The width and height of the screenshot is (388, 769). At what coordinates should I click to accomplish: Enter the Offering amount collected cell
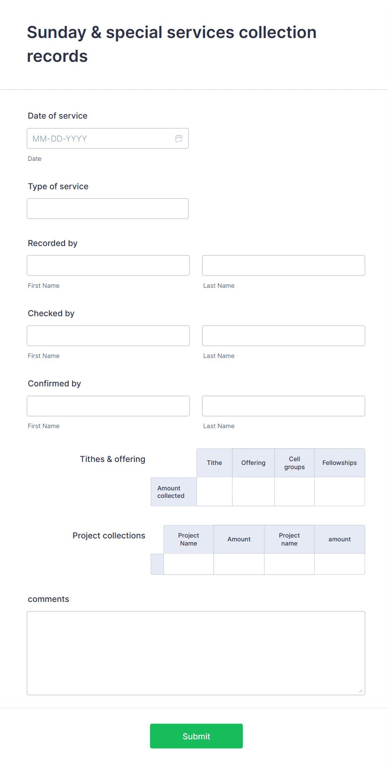(253, 492)
